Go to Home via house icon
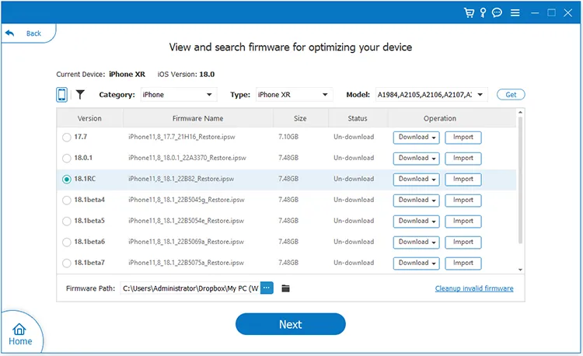Screen dimensions: 583x356 (19, 330)
